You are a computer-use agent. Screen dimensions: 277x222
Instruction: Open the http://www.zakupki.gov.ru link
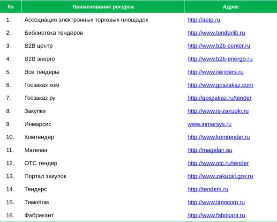pos(220,176)
